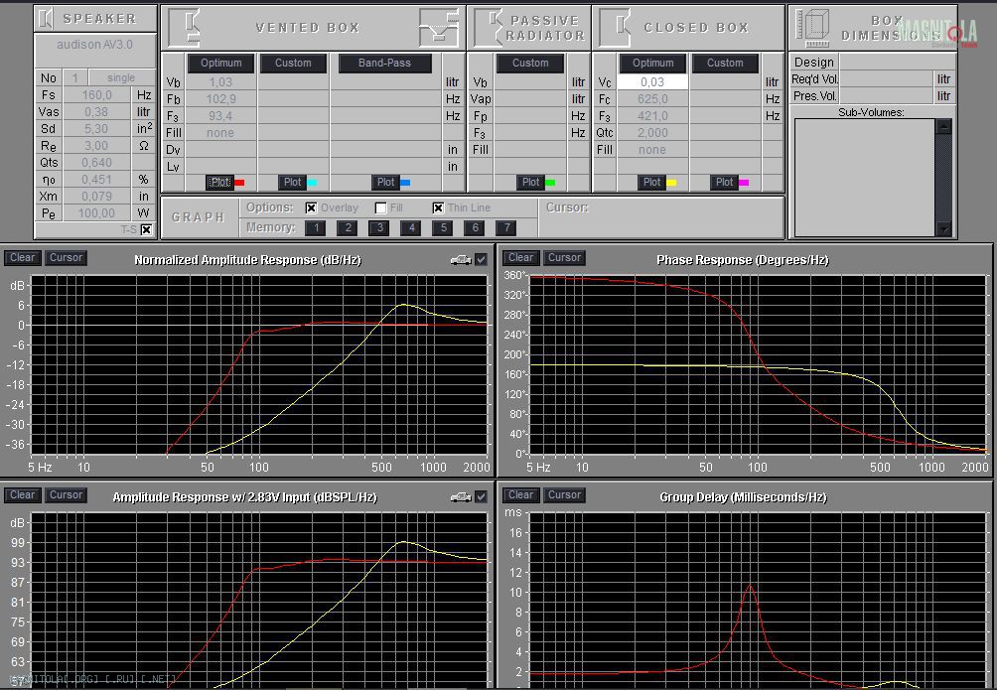
Task: Select the Band-Pass design button
Action: (384, 63)
